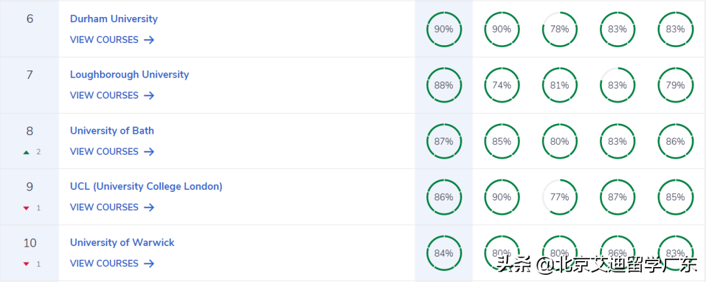Click Warwick's 84% overall score circle
This screenshot has height=282, width=706.
(444, 253)
